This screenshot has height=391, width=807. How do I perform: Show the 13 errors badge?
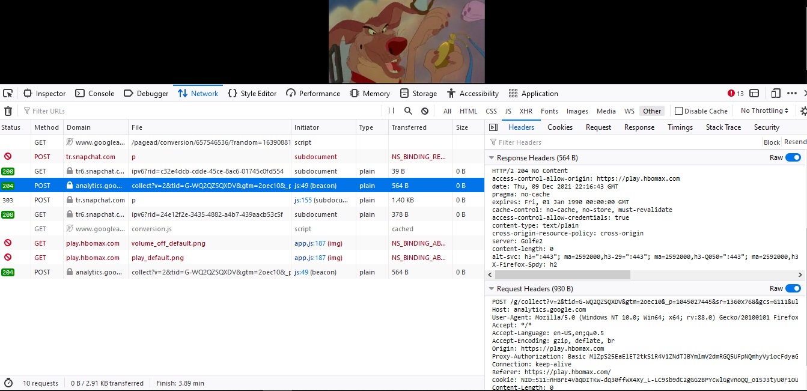tap(736, 94)
